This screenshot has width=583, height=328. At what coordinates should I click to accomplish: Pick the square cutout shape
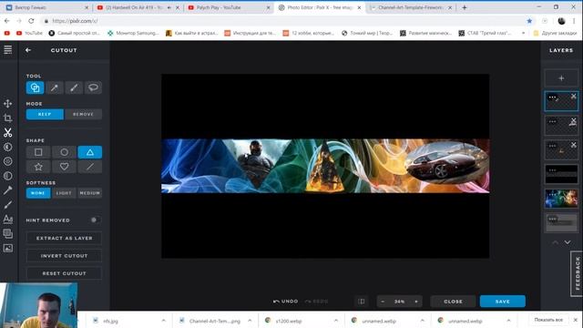[x=38, y=152]
